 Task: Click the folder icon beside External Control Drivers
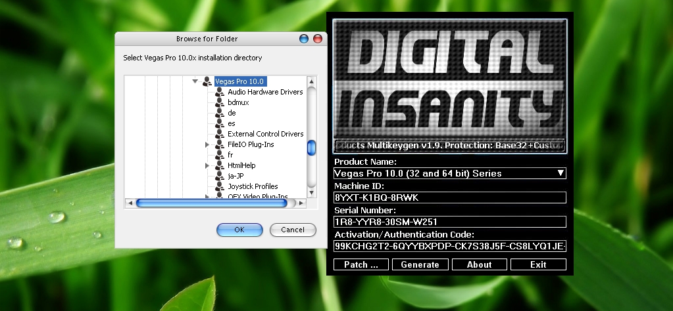point(220,134)
